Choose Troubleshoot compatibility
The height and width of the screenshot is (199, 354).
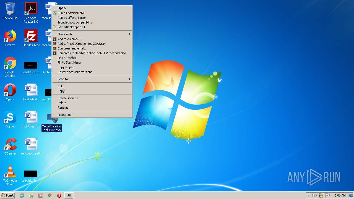[92, 22]
